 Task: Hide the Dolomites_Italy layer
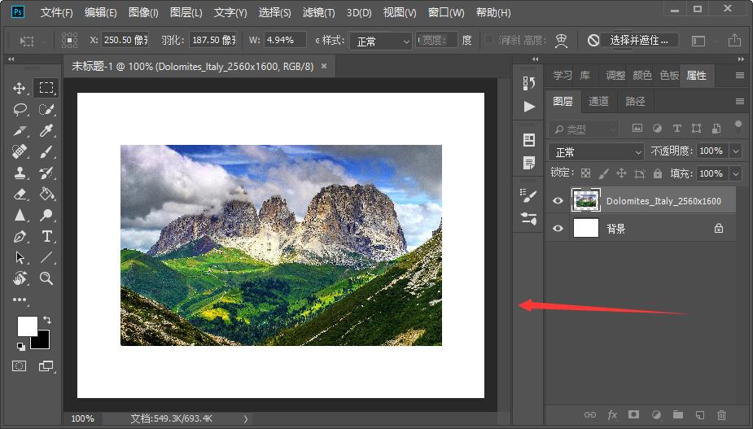click(x=558, y=201)
